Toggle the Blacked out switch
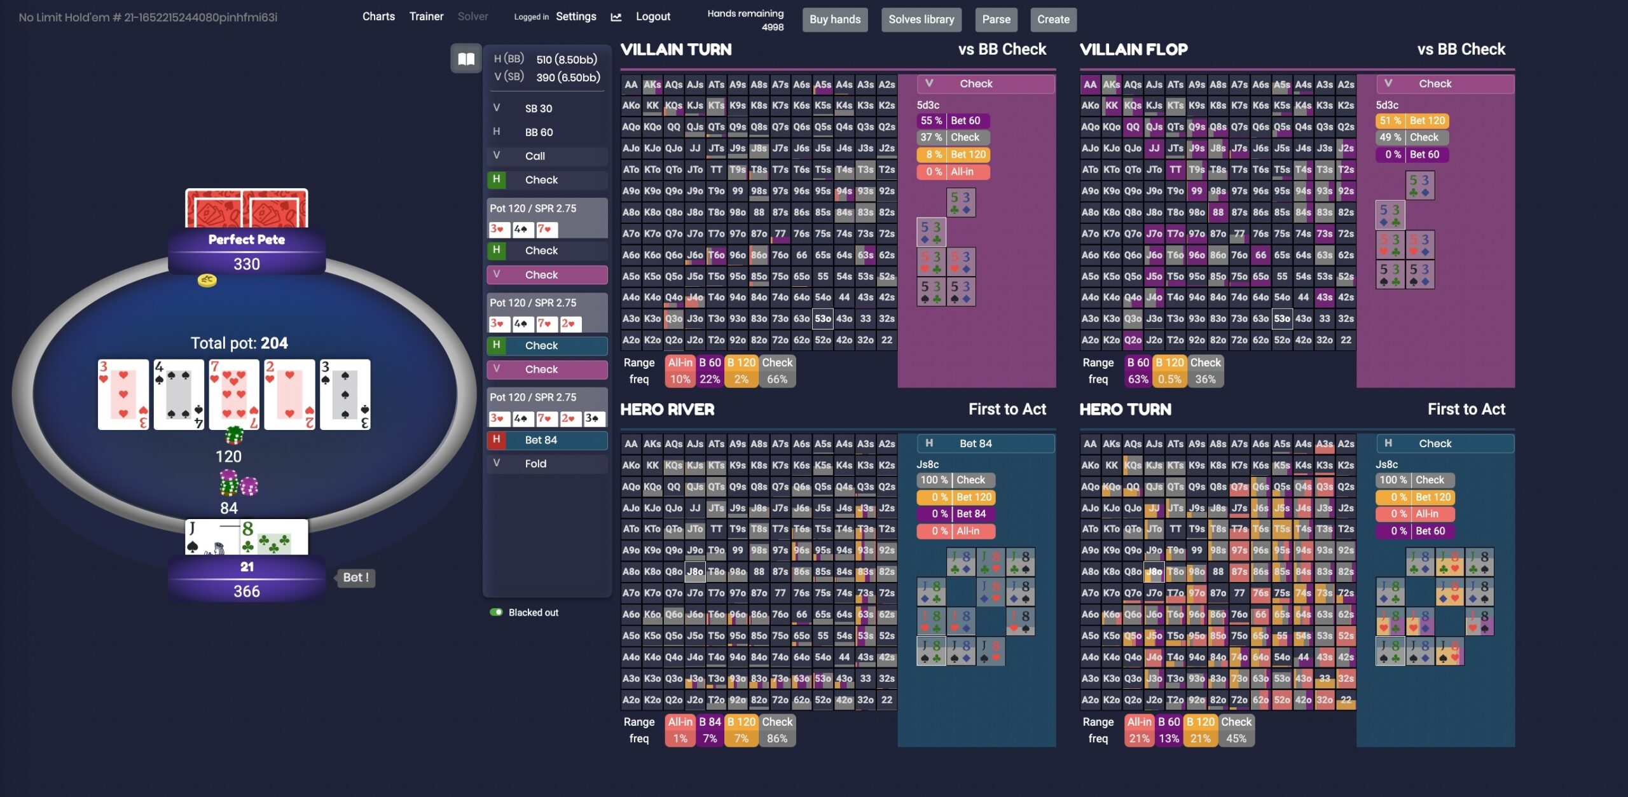1628x797 pixels. click(x=497, y=612)
